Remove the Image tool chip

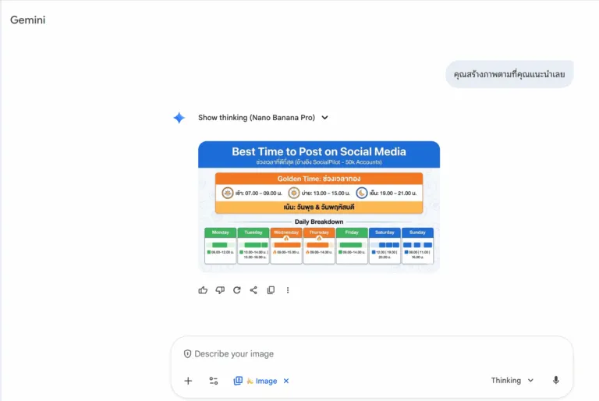point(286,381)
